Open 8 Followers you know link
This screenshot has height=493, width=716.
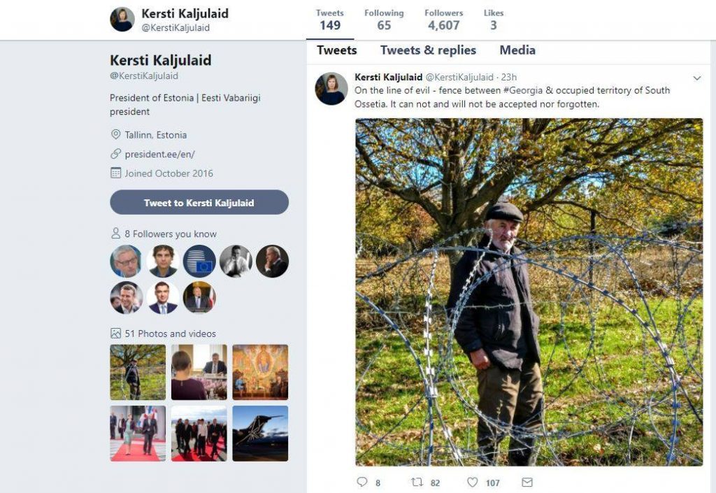tap(171, 234)
